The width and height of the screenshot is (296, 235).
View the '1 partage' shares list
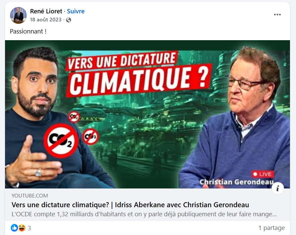point(272,228)
